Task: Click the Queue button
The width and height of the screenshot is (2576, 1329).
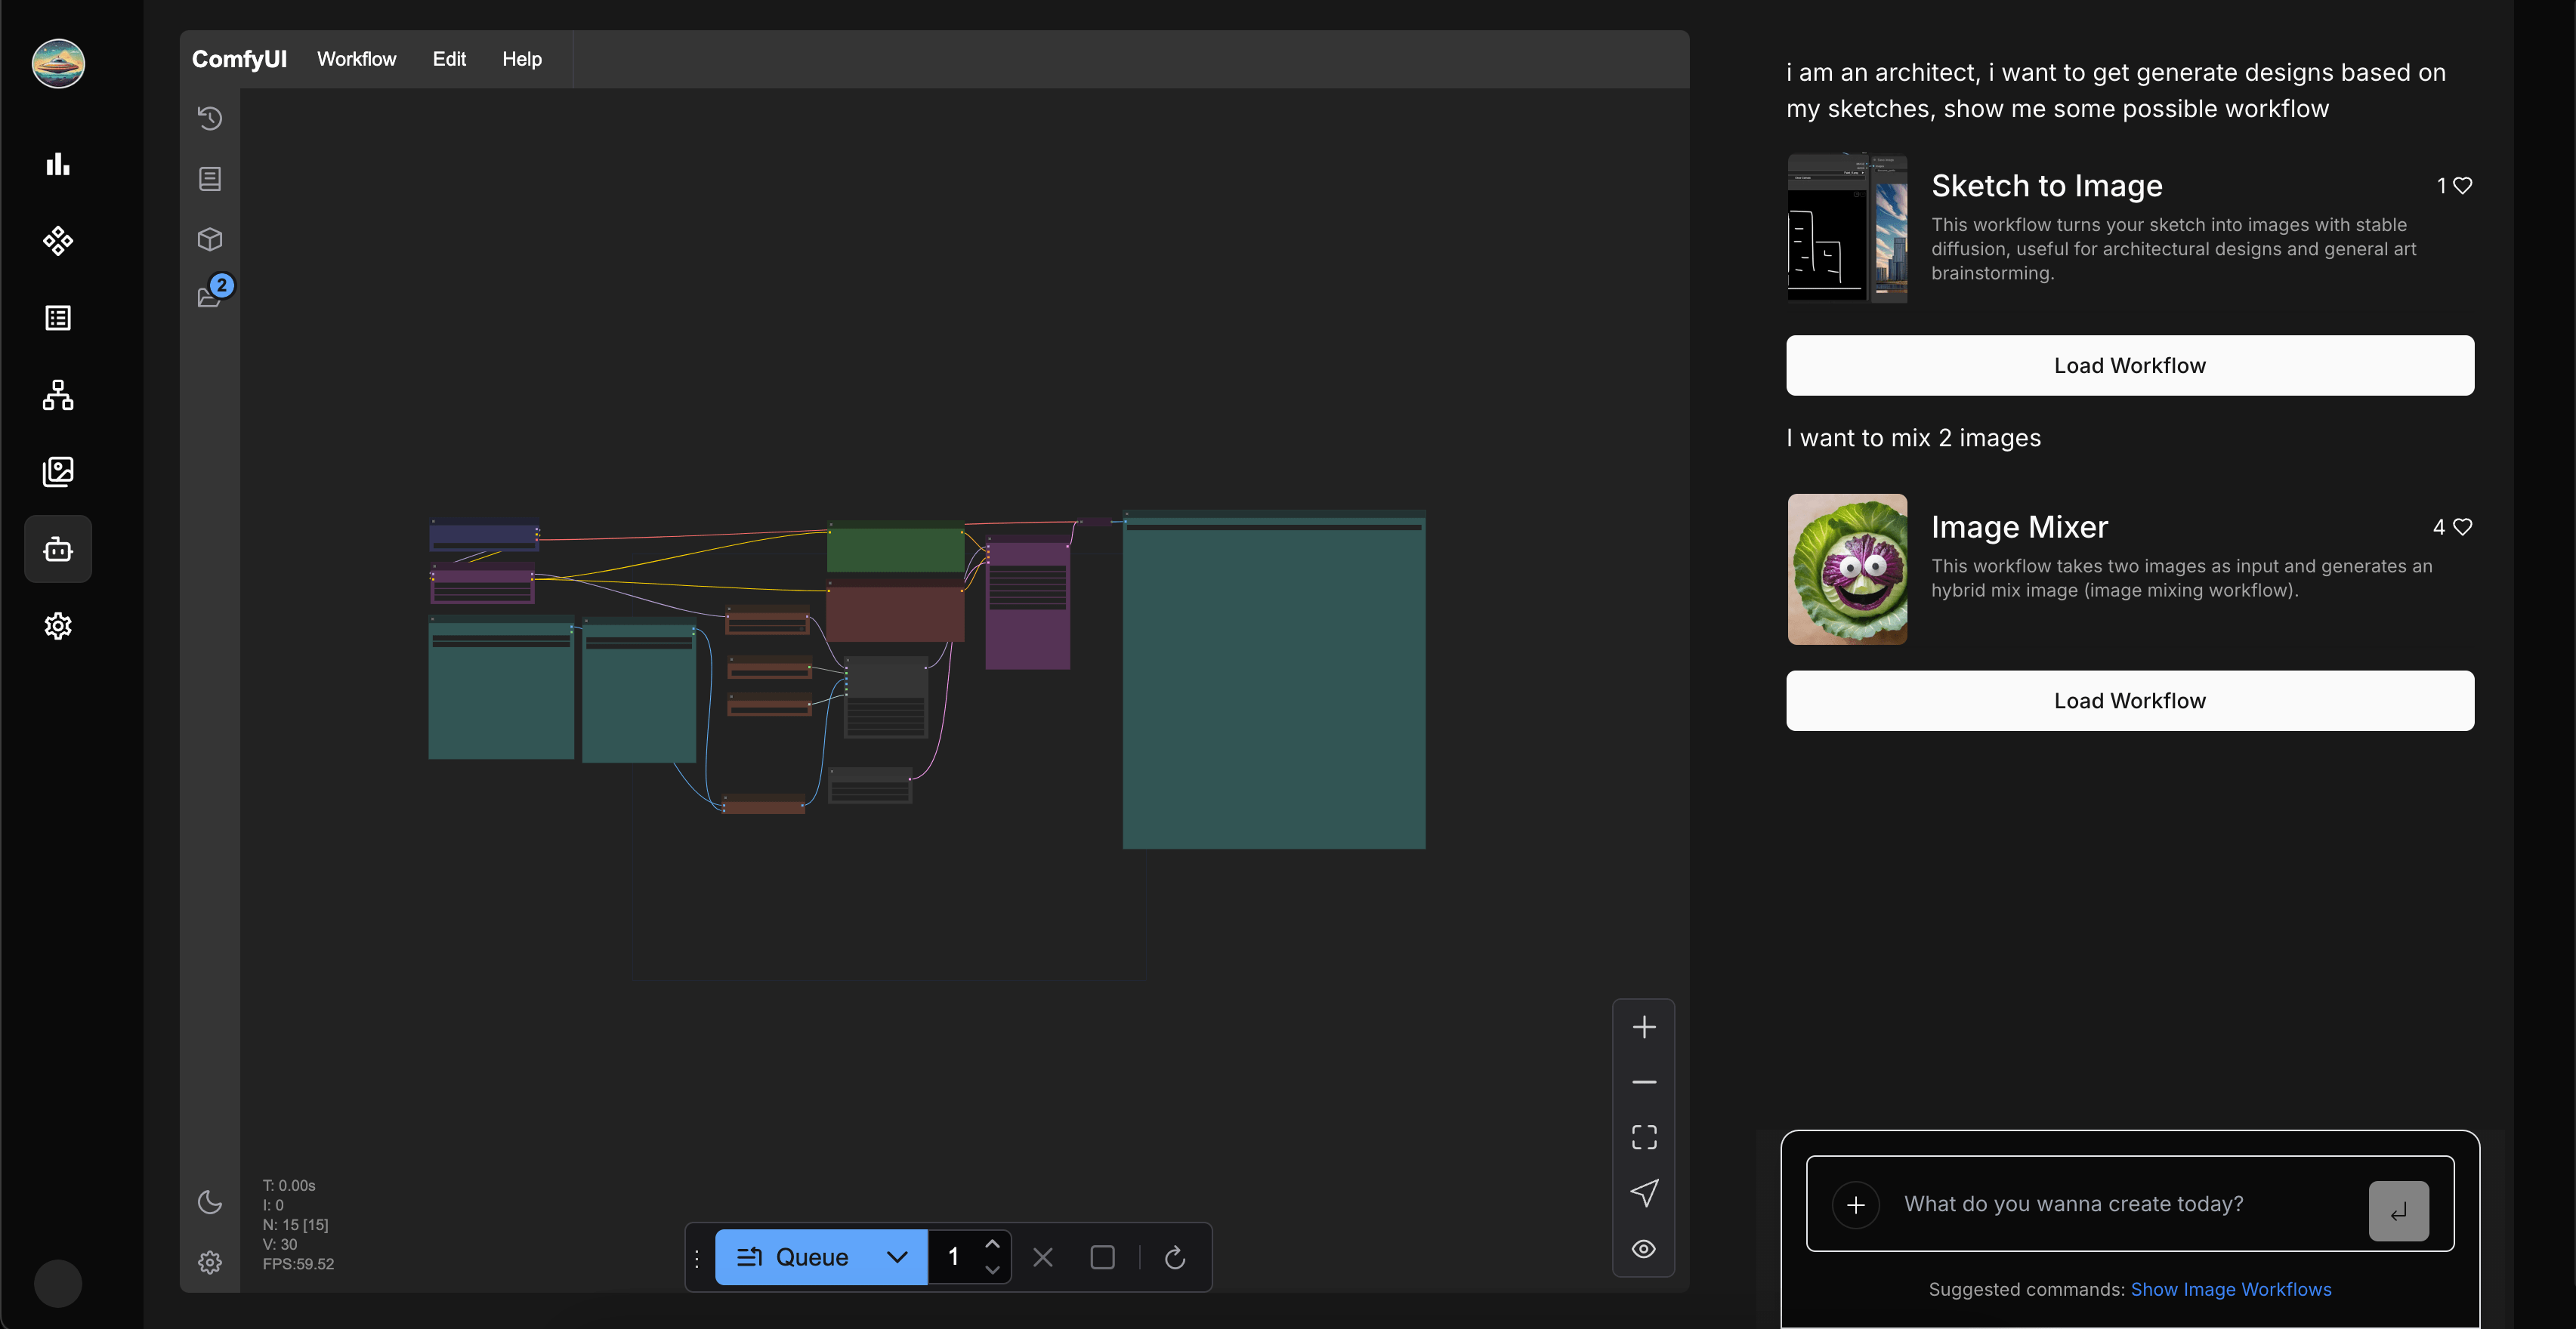Action: coord(793,1257)
